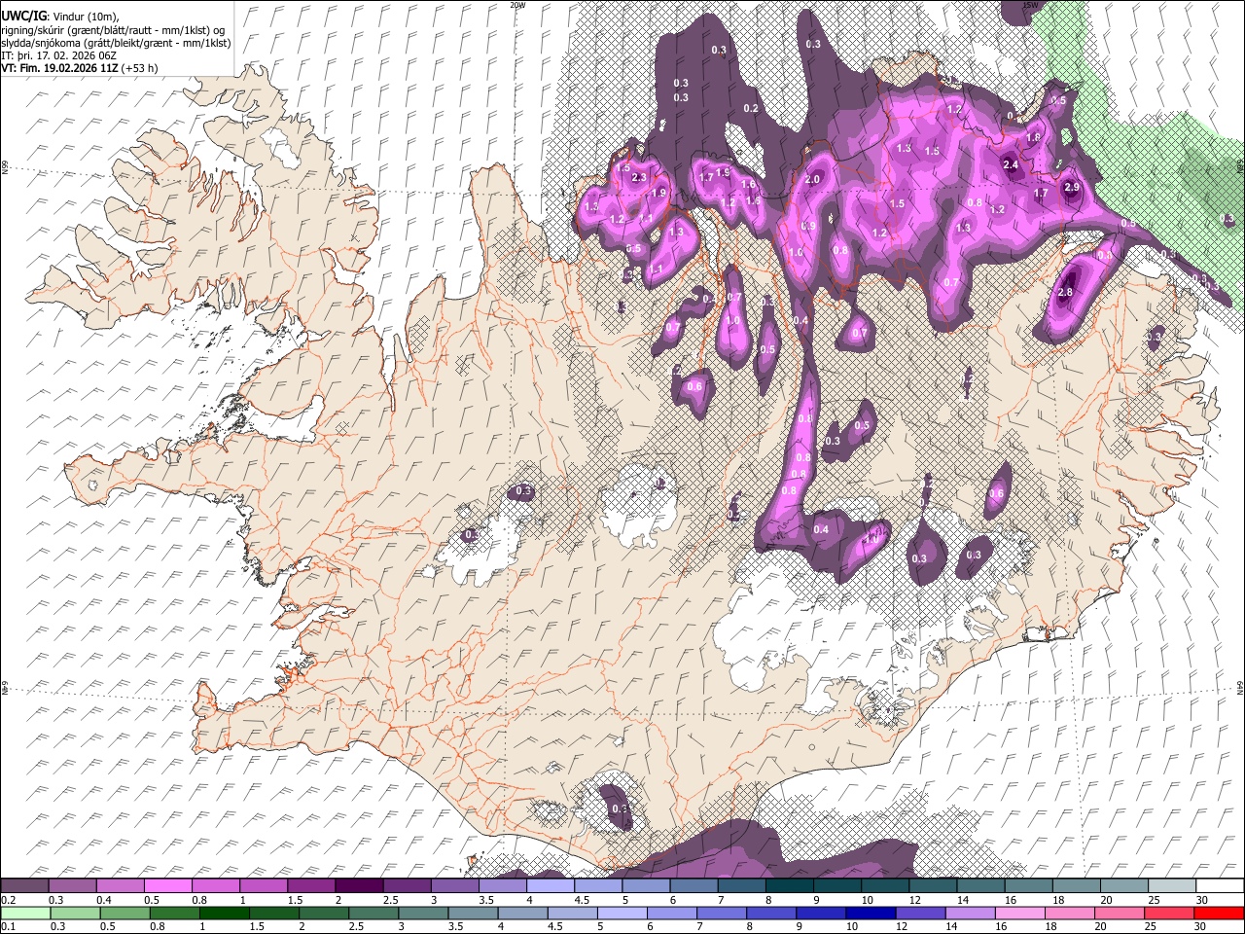
Task: Select the 4 lavender swatch in snow legend
Action: pyautogui.click(x=551, y=885)
